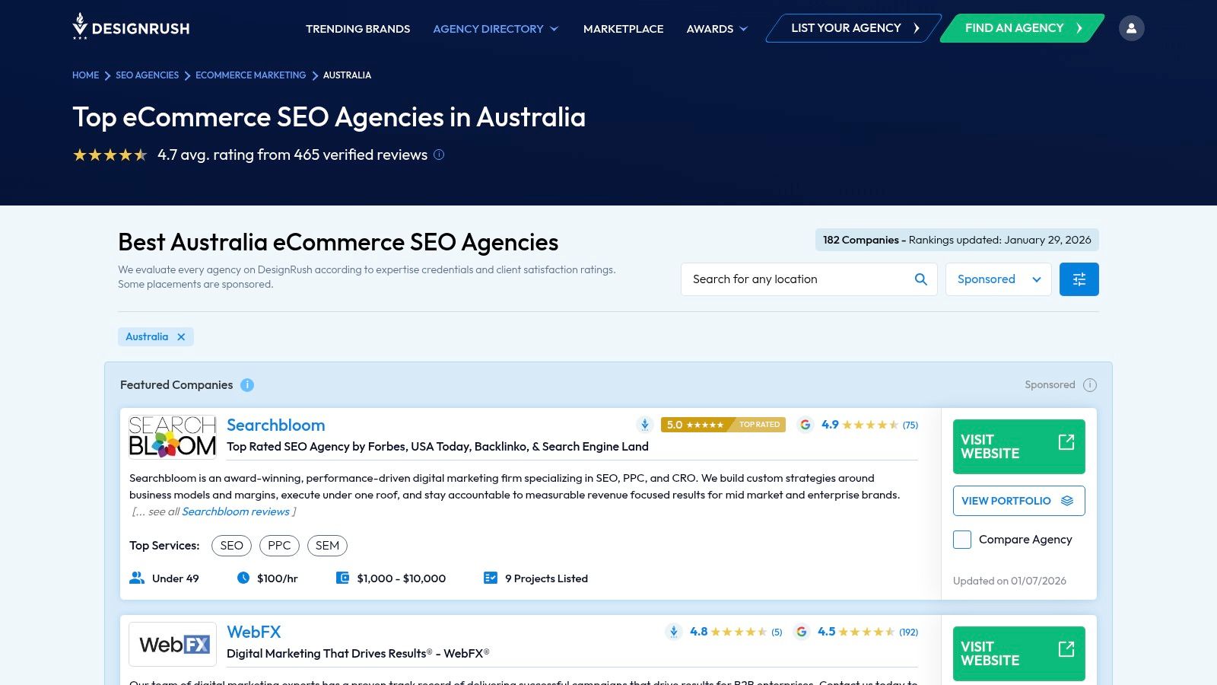Viewport: 1217px width, 685px height.
Task: Expand the Agency Directory menu
Action: click(496, 29)
